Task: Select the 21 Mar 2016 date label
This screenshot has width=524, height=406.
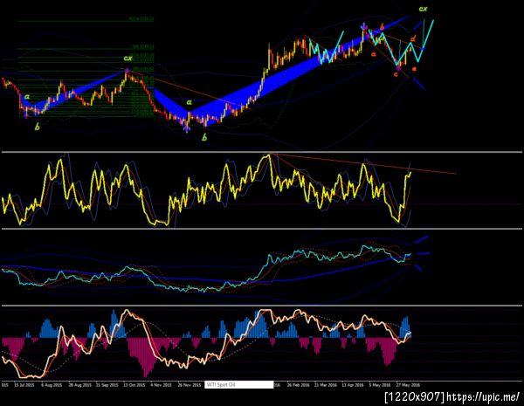Action: (x=326, y=385)
